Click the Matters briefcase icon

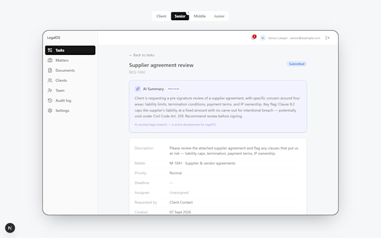pyautogui.click(x=50, y=60)
